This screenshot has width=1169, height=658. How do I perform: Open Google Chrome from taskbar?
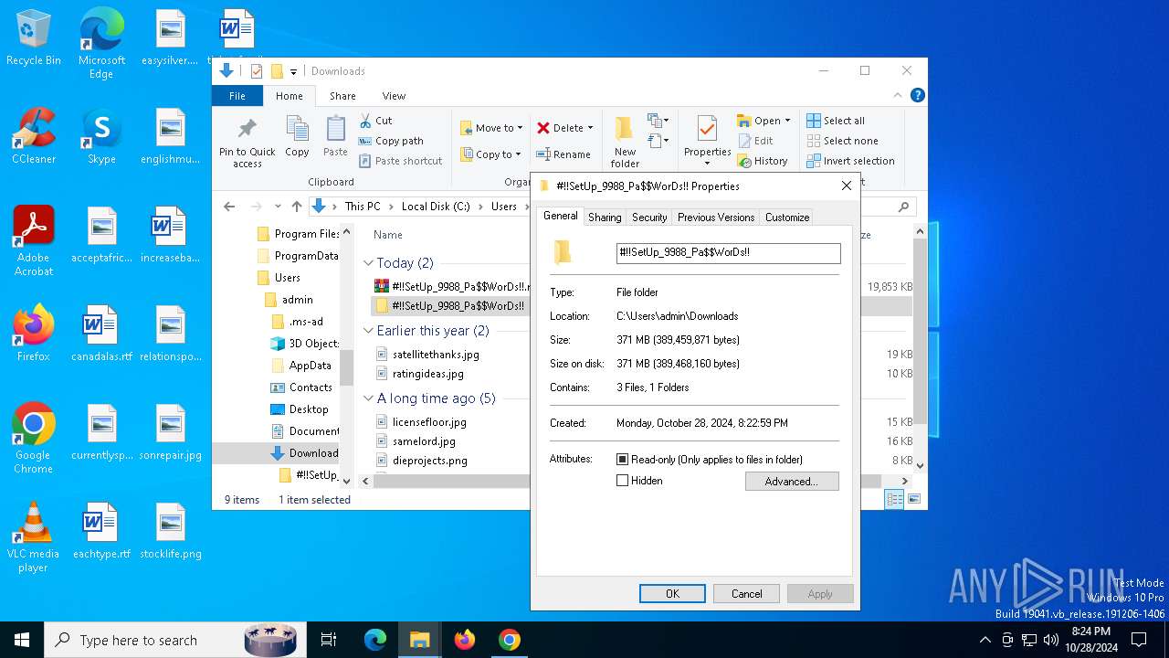[510, 640]
